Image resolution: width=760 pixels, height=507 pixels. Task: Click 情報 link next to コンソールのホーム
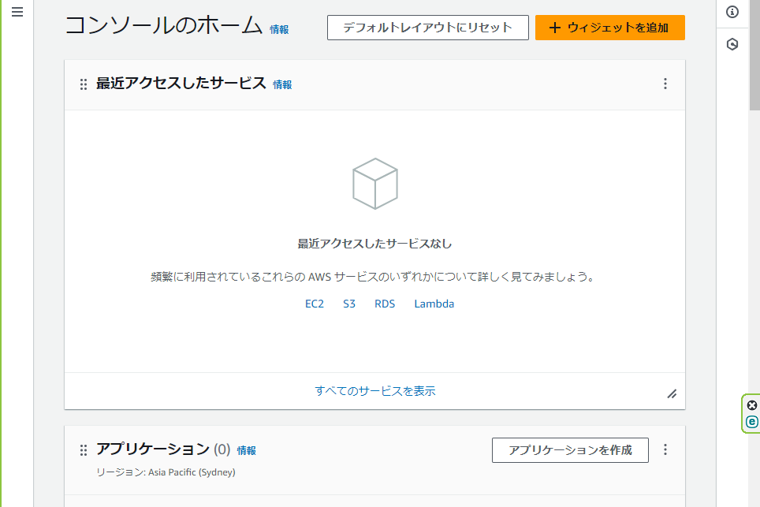pos(279,29)
